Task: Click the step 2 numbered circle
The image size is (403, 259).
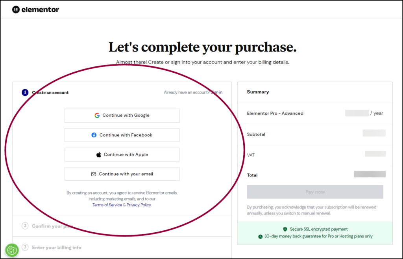Action: click(x=25, y=226)
